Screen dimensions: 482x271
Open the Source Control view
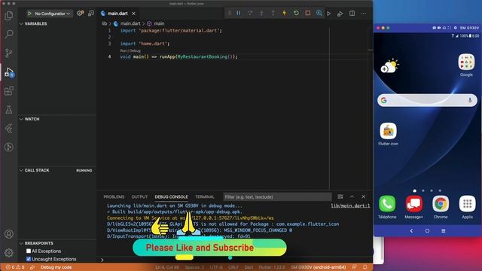[x=9, y=53]
